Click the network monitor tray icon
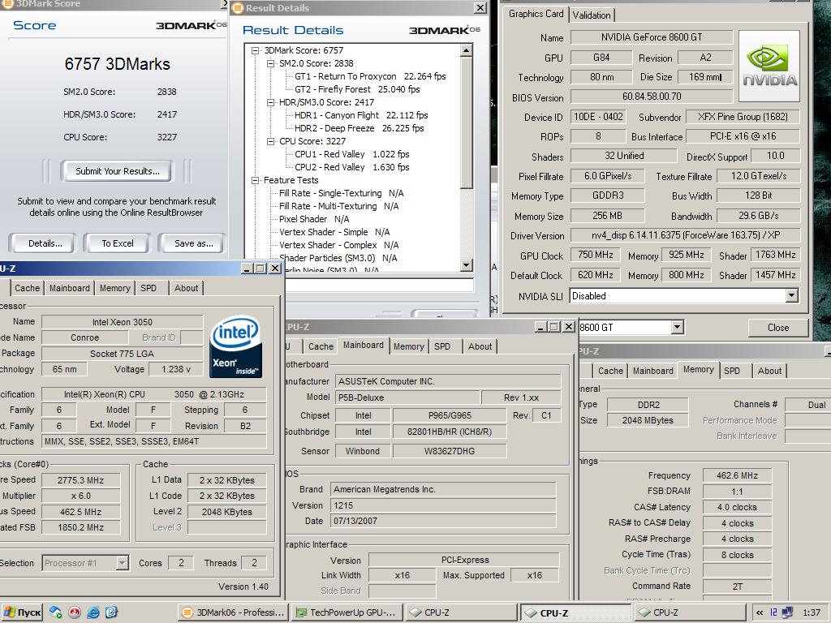Viewport: 831px width, 623px height. click(787, 612)
